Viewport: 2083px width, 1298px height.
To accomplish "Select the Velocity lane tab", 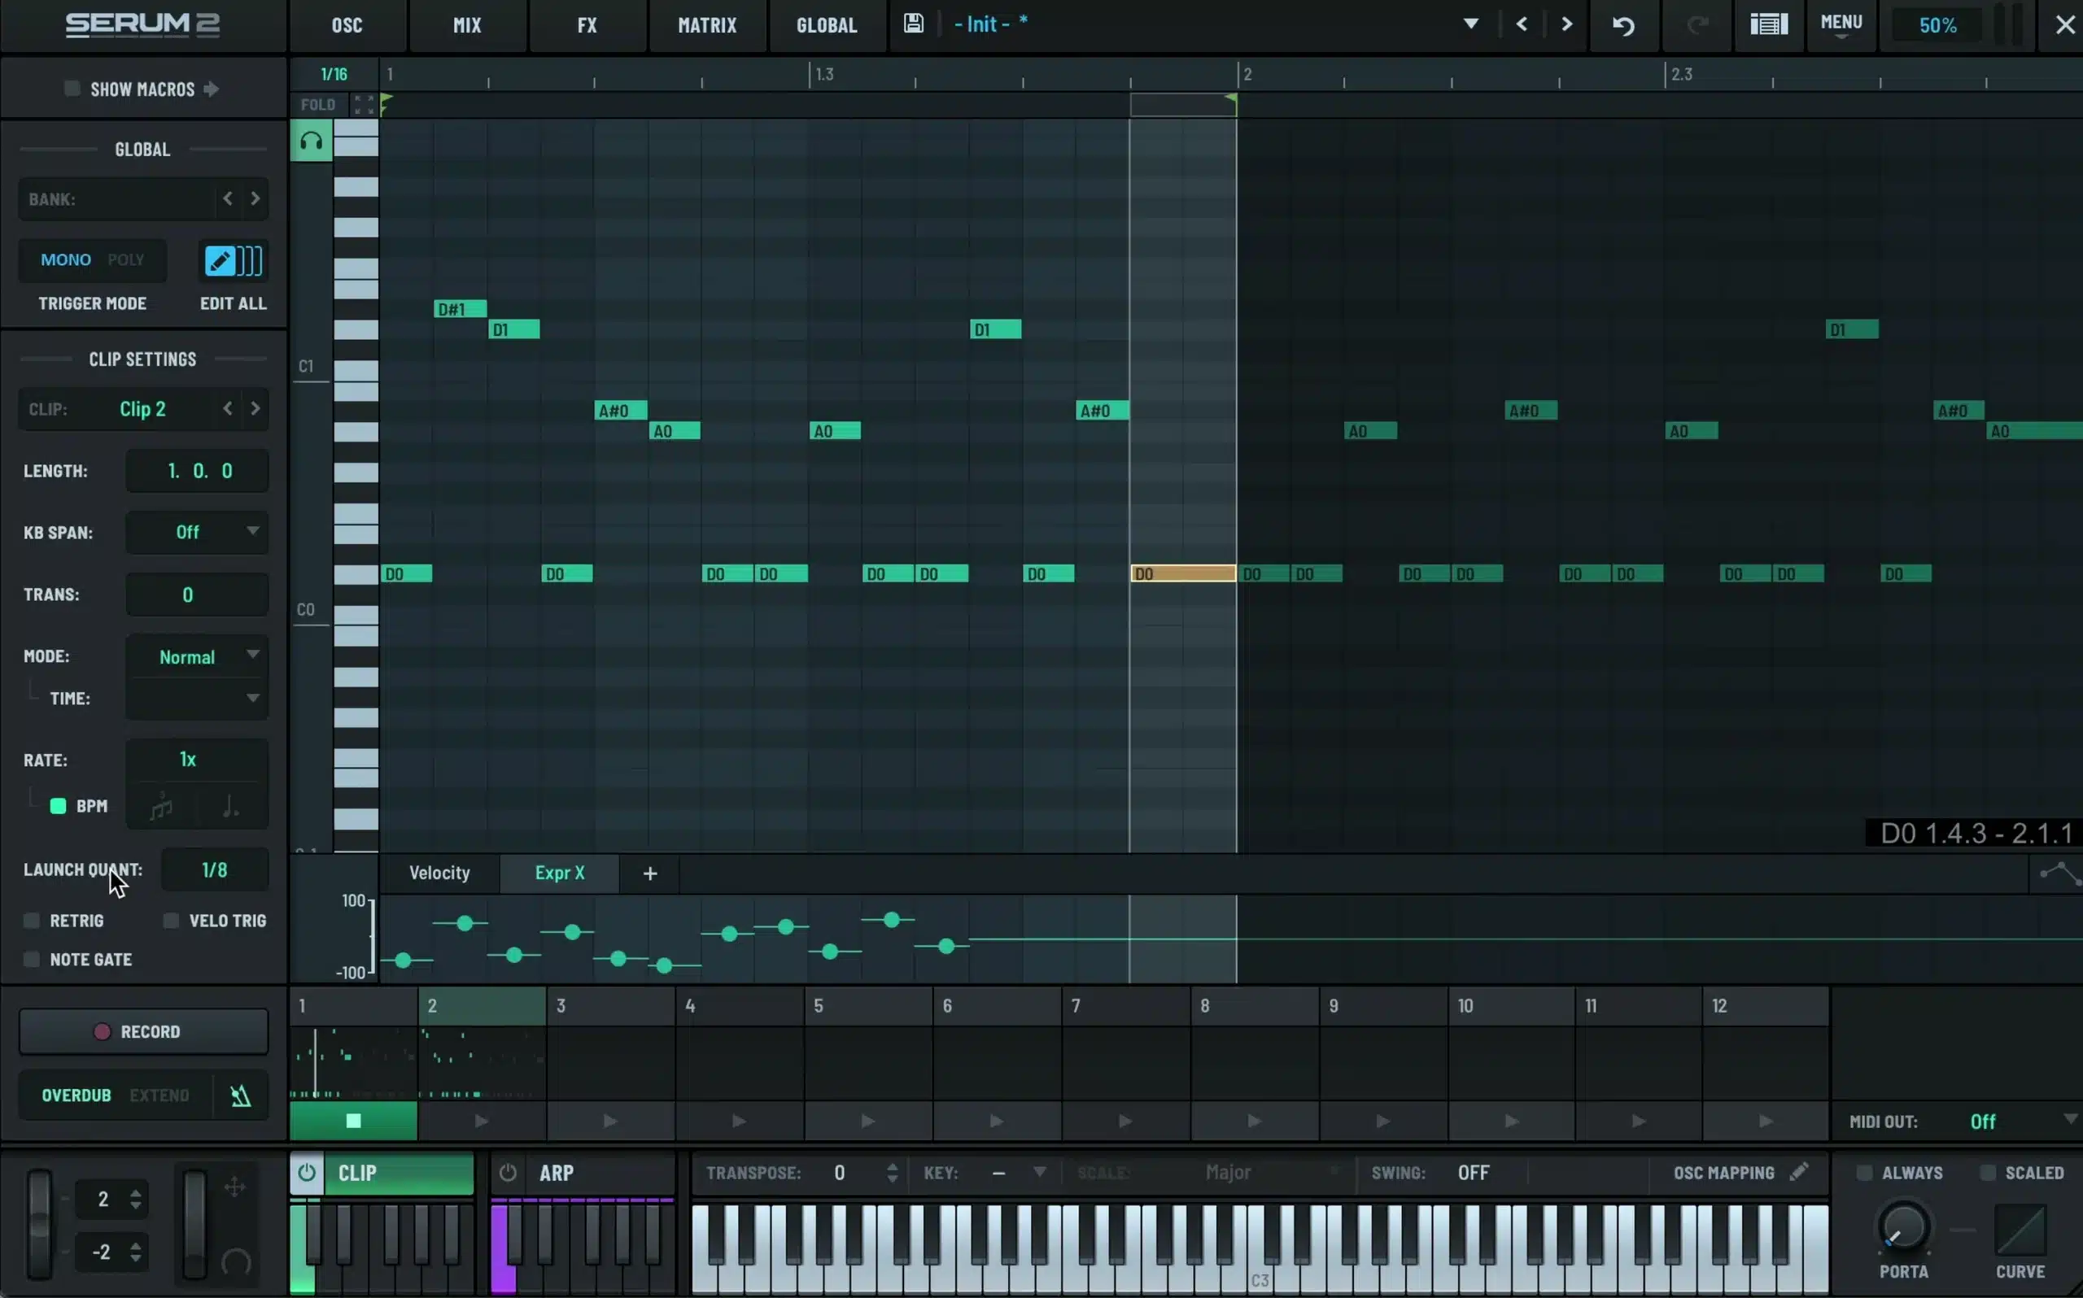I will pyautogui.click(x=439, y=873).
